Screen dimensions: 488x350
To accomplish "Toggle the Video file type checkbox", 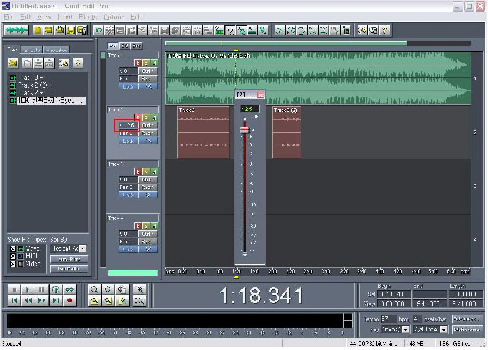I will pyautogui.click(x=12, y=264).
